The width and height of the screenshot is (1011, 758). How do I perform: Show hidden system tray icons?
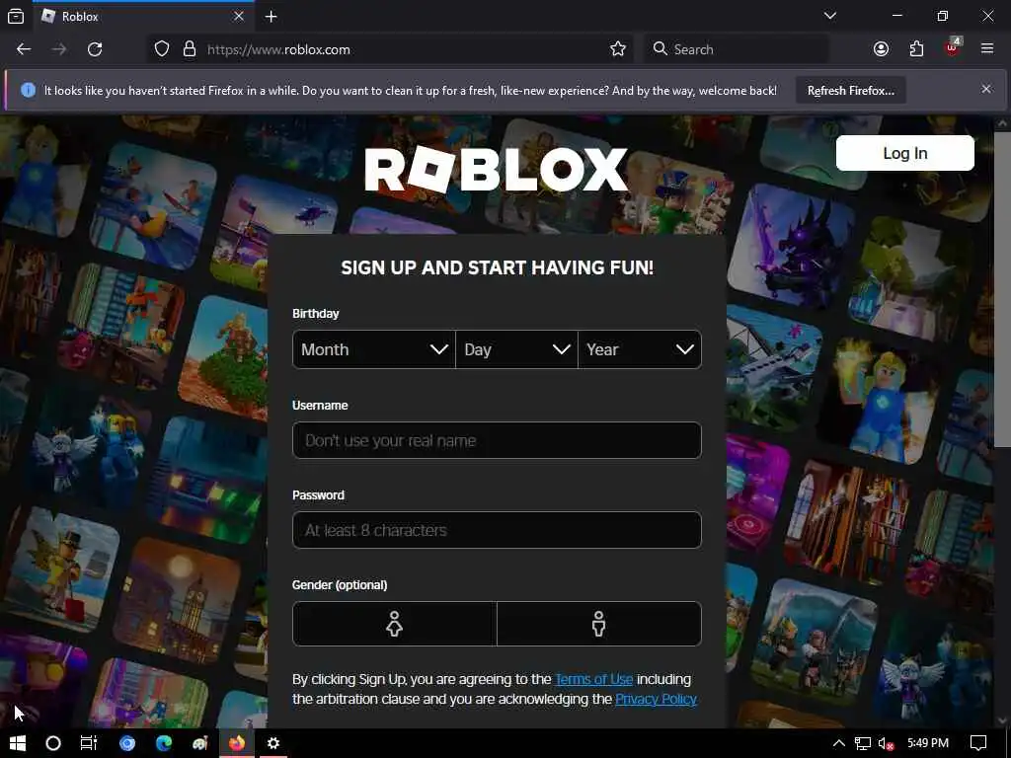click(839, 743)
